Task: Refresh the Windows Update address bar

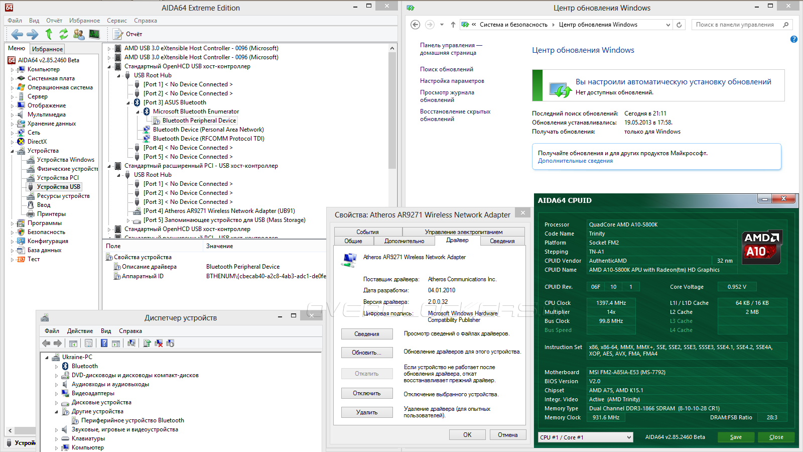Action: click(x=679, y=25)
